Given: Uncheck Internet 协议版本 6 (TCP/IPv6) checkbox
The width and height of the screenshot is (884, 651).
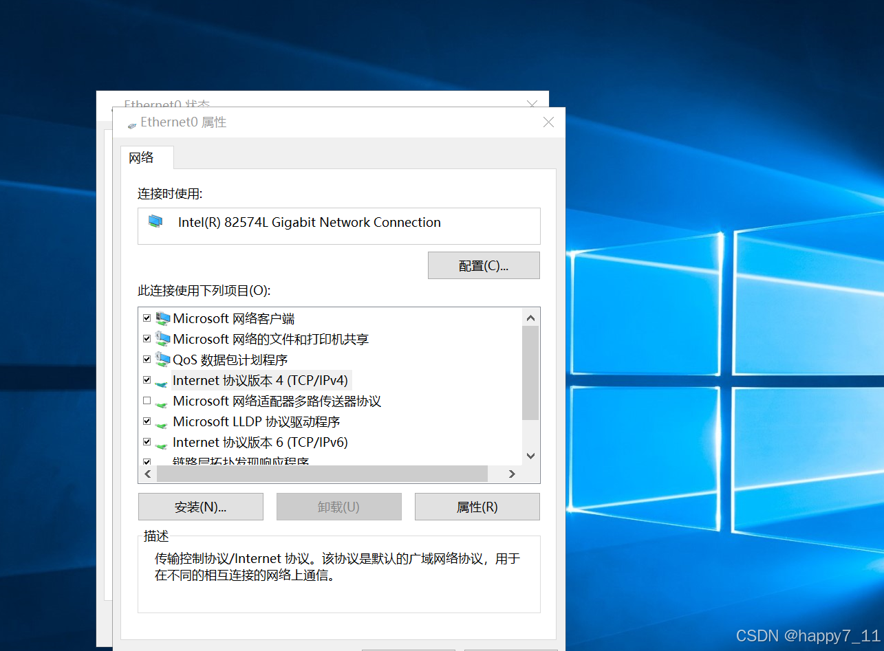Looking at the screenshot, I should pos(147,442).
